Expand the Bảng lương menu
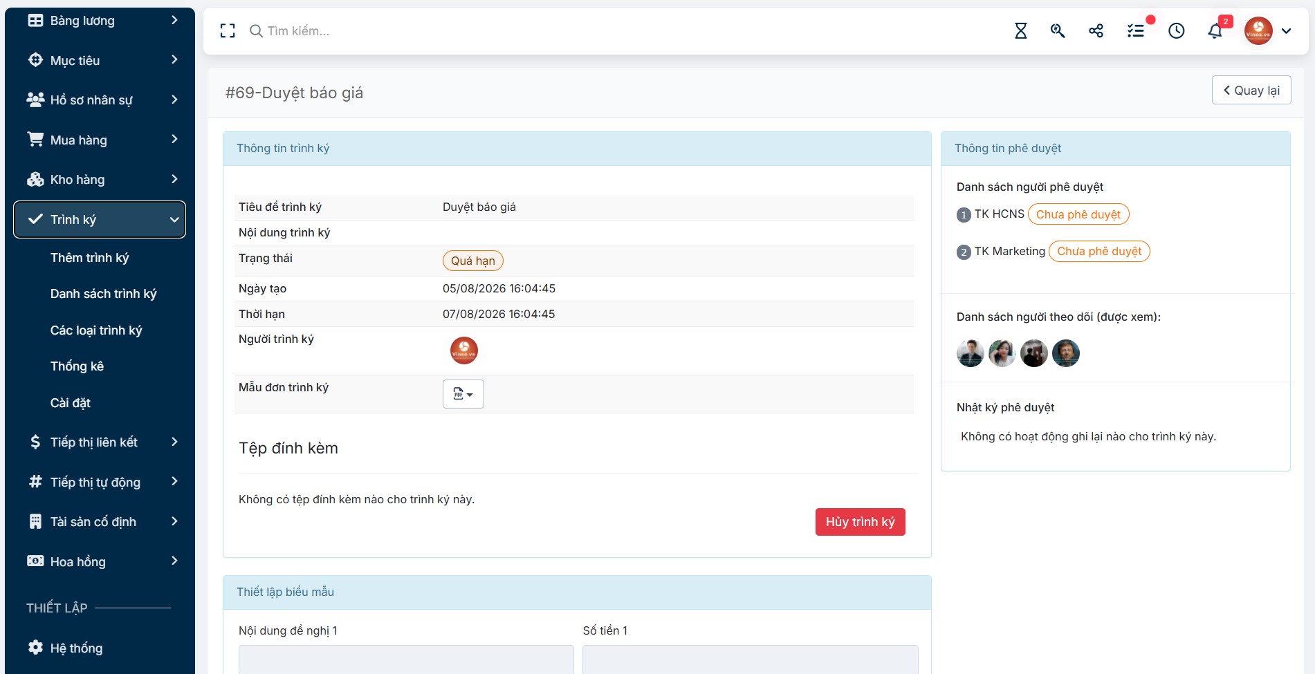The image size is (1315, 674). click(x=100, y=21)
